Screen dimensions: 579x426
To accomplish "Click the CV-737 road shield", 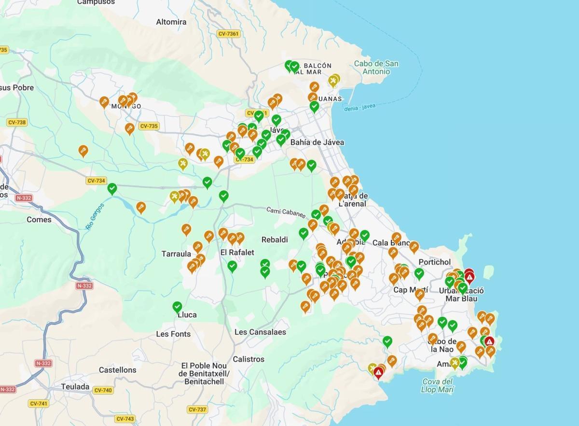I will click(x=197, y=410).
